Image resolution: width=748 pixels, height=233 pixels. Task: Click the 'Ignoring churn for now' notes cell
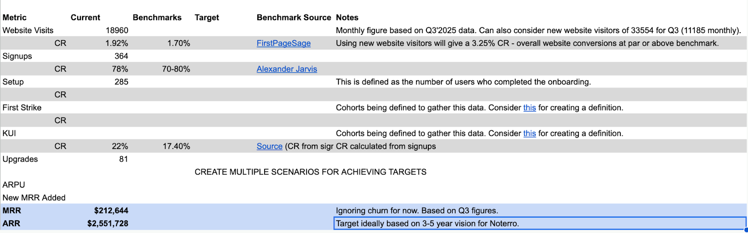click(417, 211)
